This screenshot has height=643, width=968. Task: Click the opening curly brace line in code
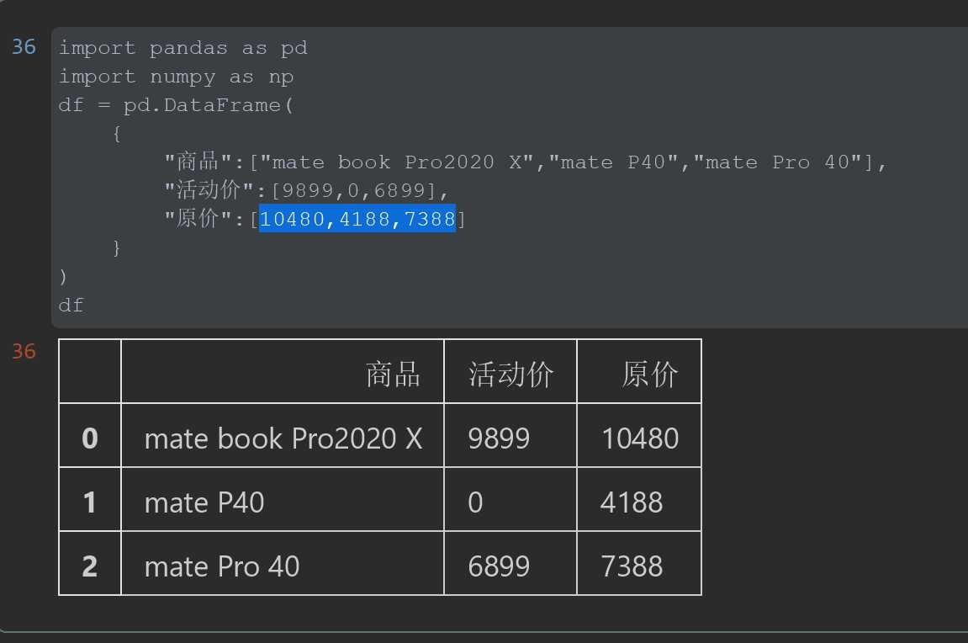(117, 134)
